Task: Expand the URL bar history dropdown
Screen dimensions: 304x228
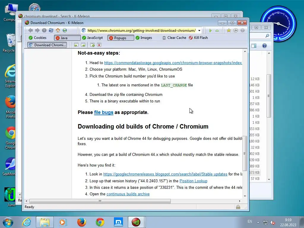Action: point(199,31)
